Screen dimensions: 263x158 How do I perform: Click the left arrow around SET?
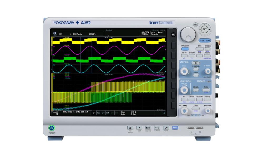click(x=200, y=29)
